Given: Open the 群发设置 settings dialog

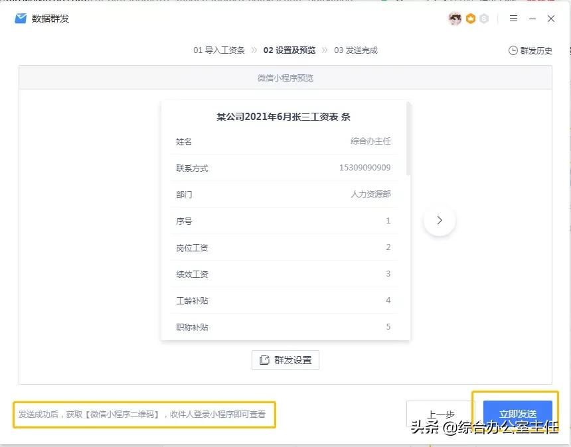Looking at the screenshot, I should [285, 359].
